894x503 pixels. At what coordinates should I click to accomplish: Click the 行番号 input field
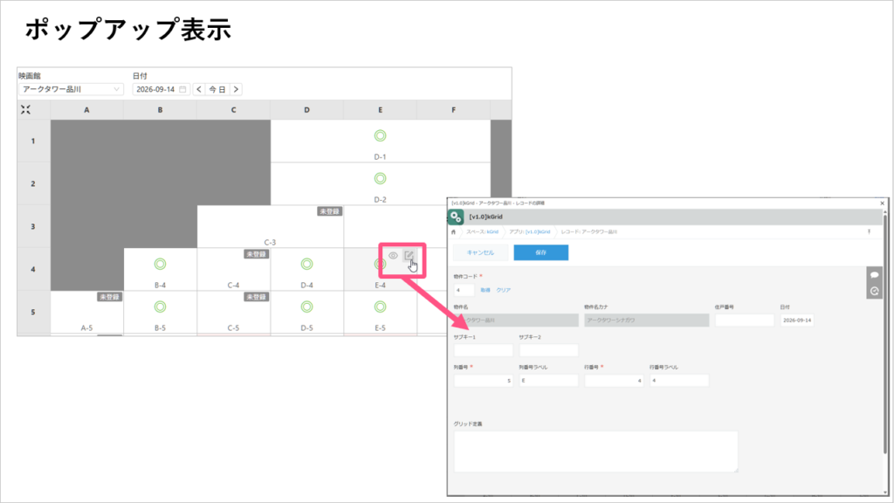[x=614, y=381]
